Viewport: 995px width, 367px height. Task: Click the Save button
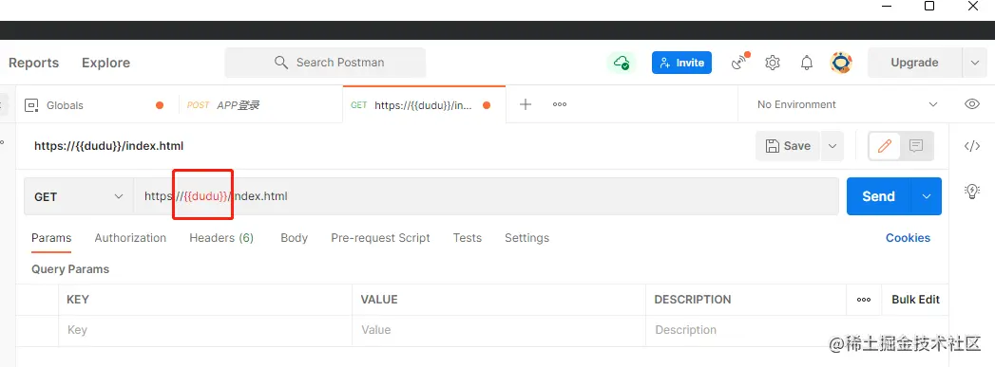[788, 146]
